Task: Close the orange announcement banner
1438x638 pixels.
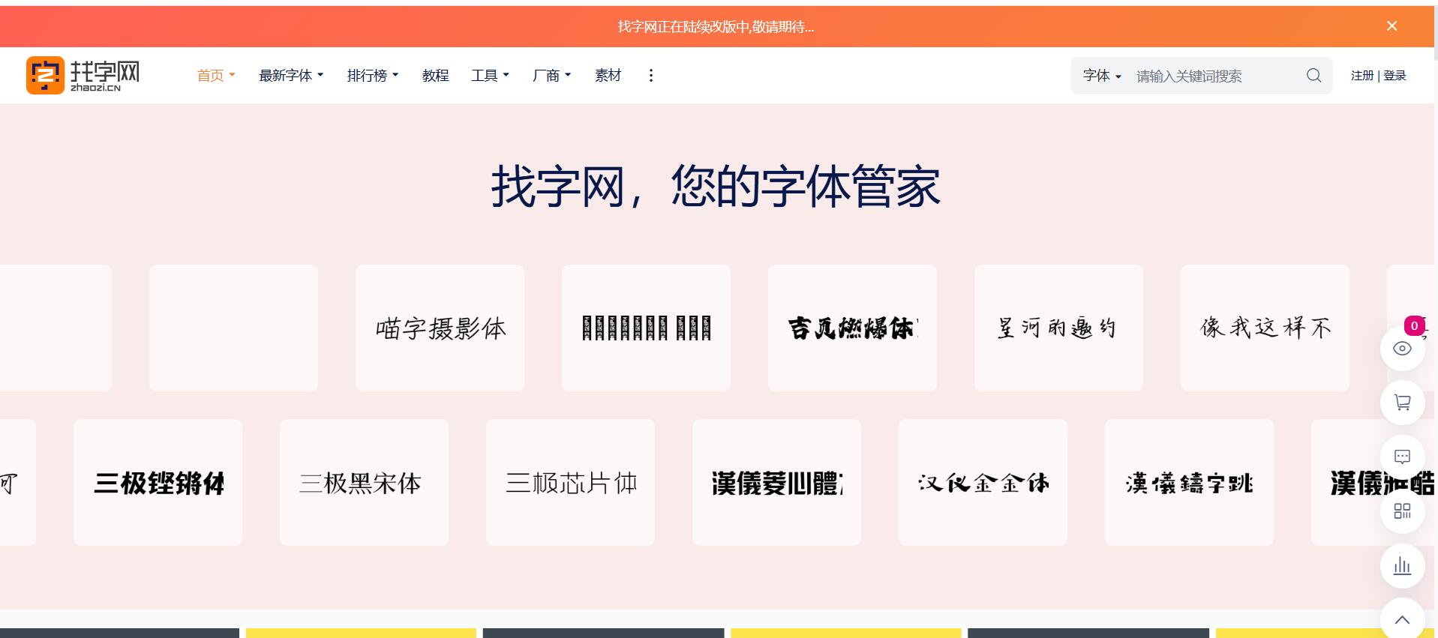Action: pyautogui.click(x=1391, y=26)
